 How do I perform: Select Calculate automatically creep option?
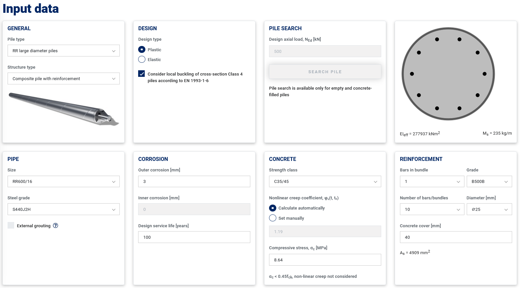(x=273, y=208)
